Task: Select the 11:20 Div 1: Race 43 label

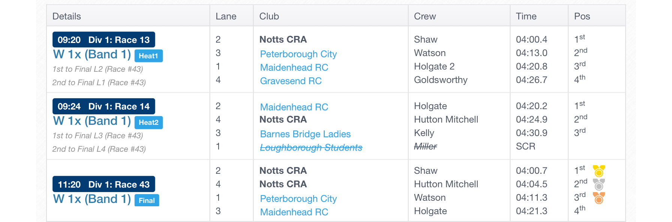Action: 104,184
